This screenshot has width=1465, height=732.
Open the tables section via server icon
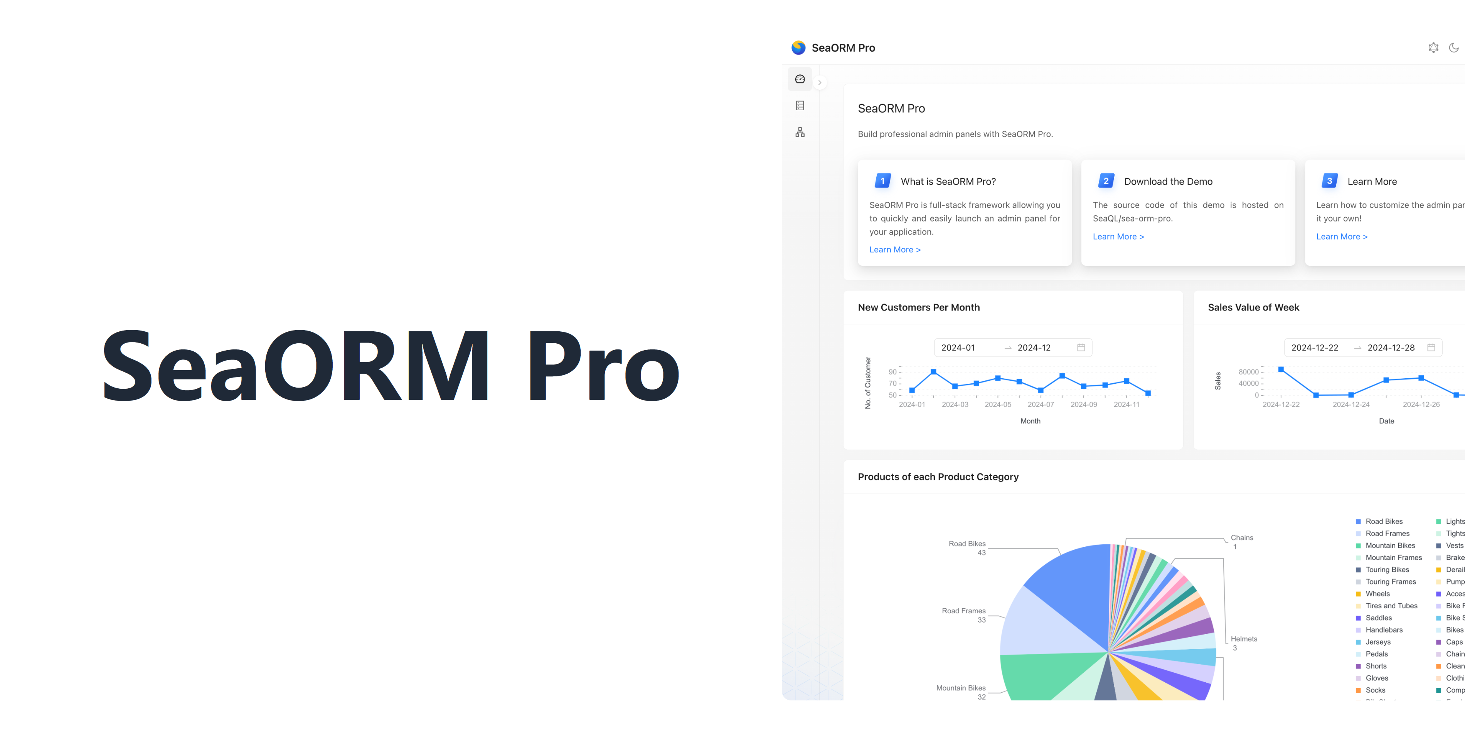click(x=800, y=105)
